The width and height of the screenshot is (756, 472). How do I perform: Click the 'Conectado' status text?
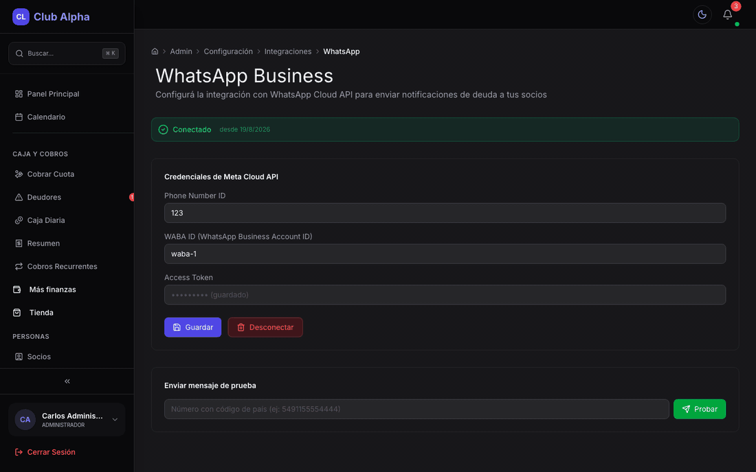(192, 130)
